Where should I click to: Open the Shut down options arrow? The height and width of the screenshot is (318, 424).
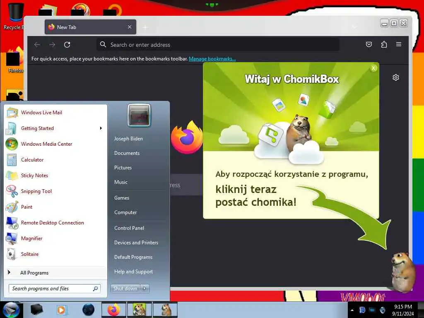tap(145, 289)
